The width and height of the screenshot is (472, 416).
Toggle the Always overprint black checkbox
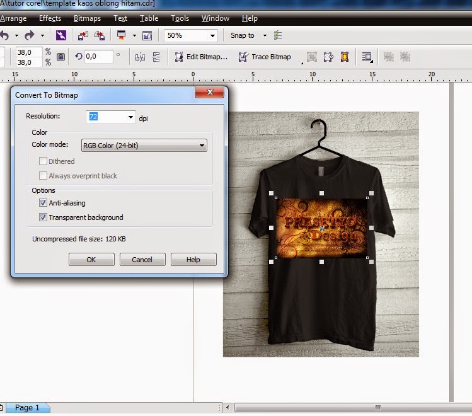coord(43,176)
